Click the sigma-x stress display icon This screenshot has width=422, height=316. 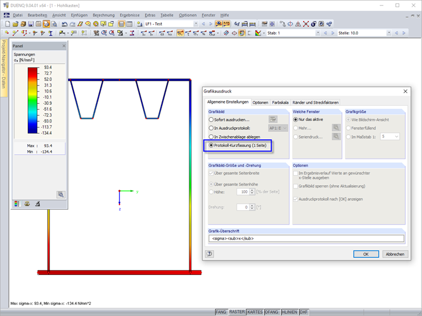(180, 33)
